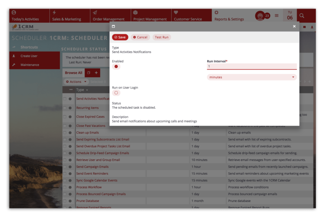Click the add (plus) icon beside Browse All

(x=96, y=73)
